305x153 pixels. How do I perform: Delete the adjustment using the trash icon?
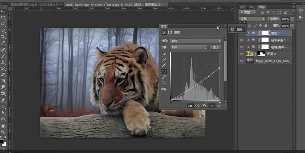(219, 105)
